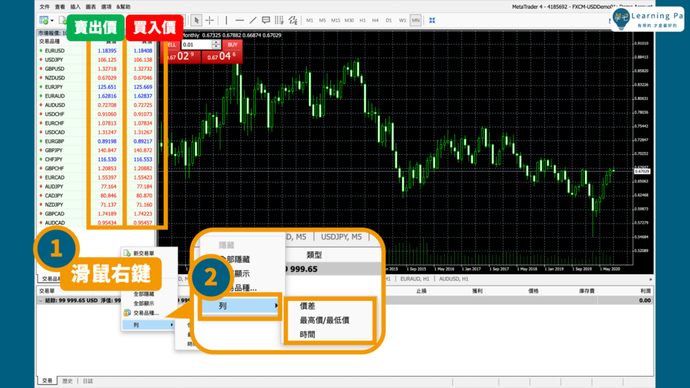
Task: Increase trade volume with stepper arrow
Action: coord(216,42)
